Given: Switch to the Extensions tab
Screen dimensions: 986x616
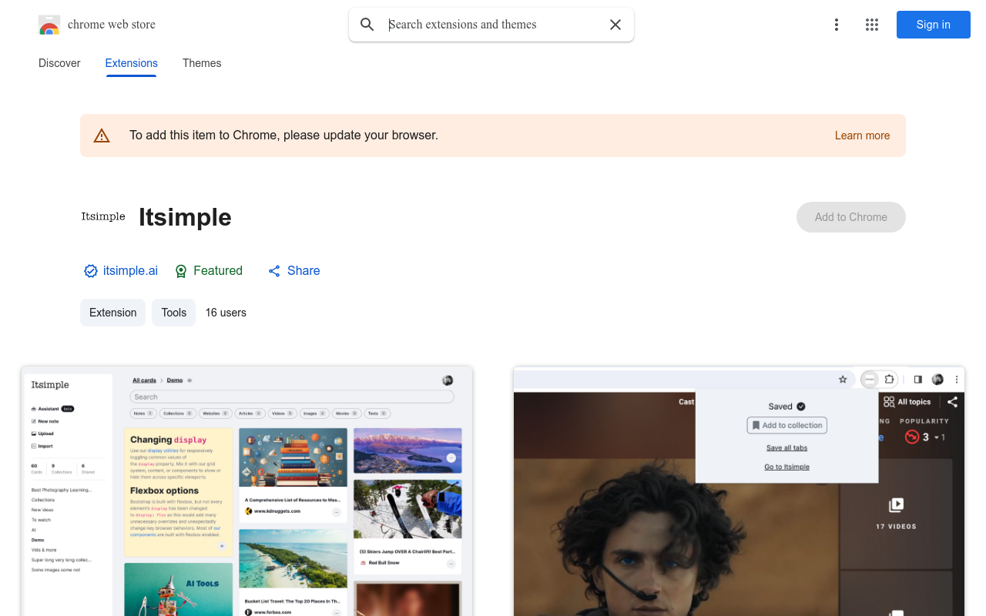Looking at the screenshot, I should coord(132,63).
